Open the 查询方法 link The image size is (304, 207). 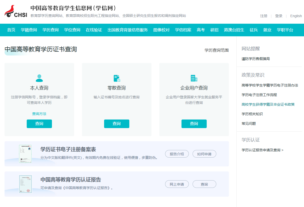(x=39, y=114)
